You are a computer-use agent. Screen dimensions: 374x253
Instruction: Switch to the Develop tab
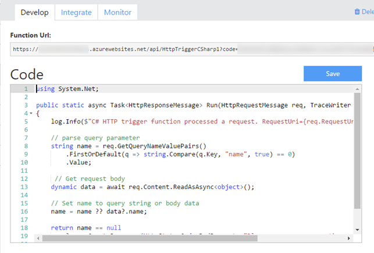(x=34, y=12)
